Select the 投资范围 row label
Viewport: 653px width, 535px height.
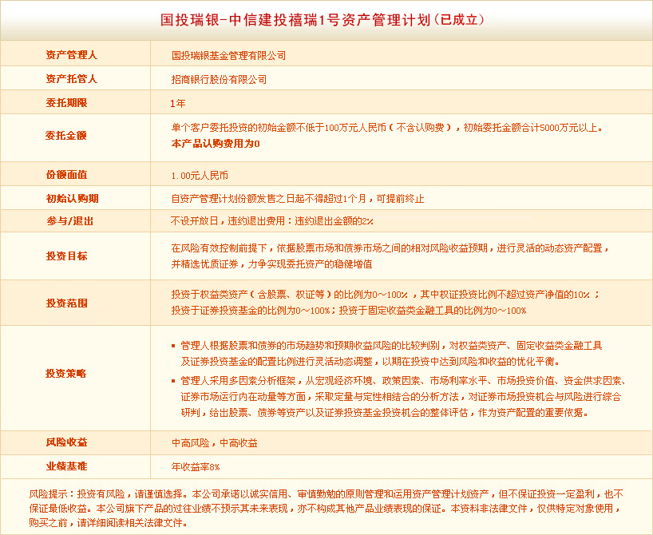[x=66, y=303]
